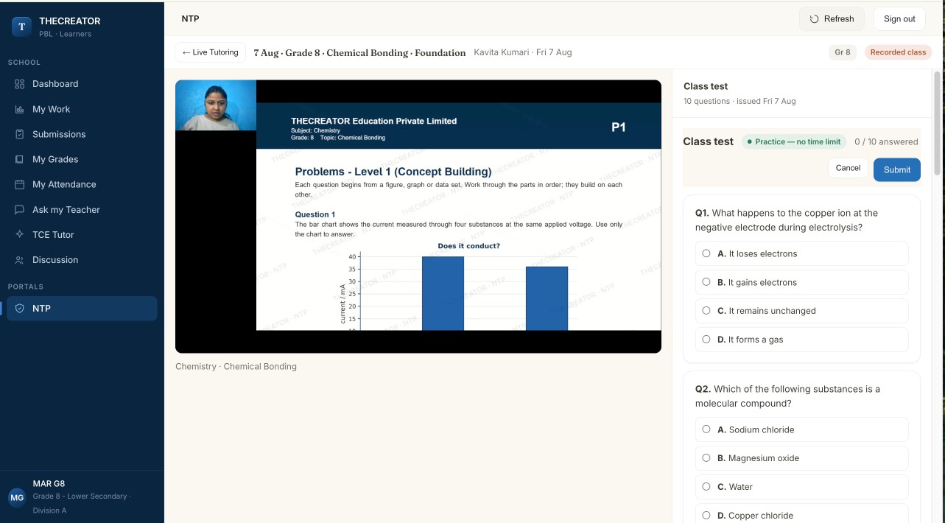Viewport: 945px width, 523px height.
Task: Click the My Grades book icon
Action: point(20,159)
